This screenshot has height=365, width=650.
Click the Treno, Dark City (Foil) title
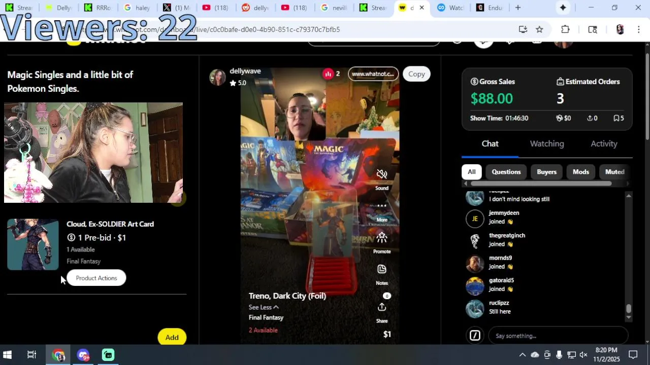point(287,296)
